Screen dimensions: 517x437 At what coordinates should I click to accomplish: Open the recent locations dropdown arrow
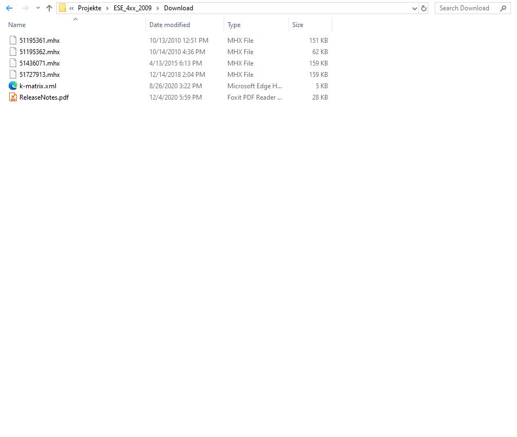[x=38, y=8]
